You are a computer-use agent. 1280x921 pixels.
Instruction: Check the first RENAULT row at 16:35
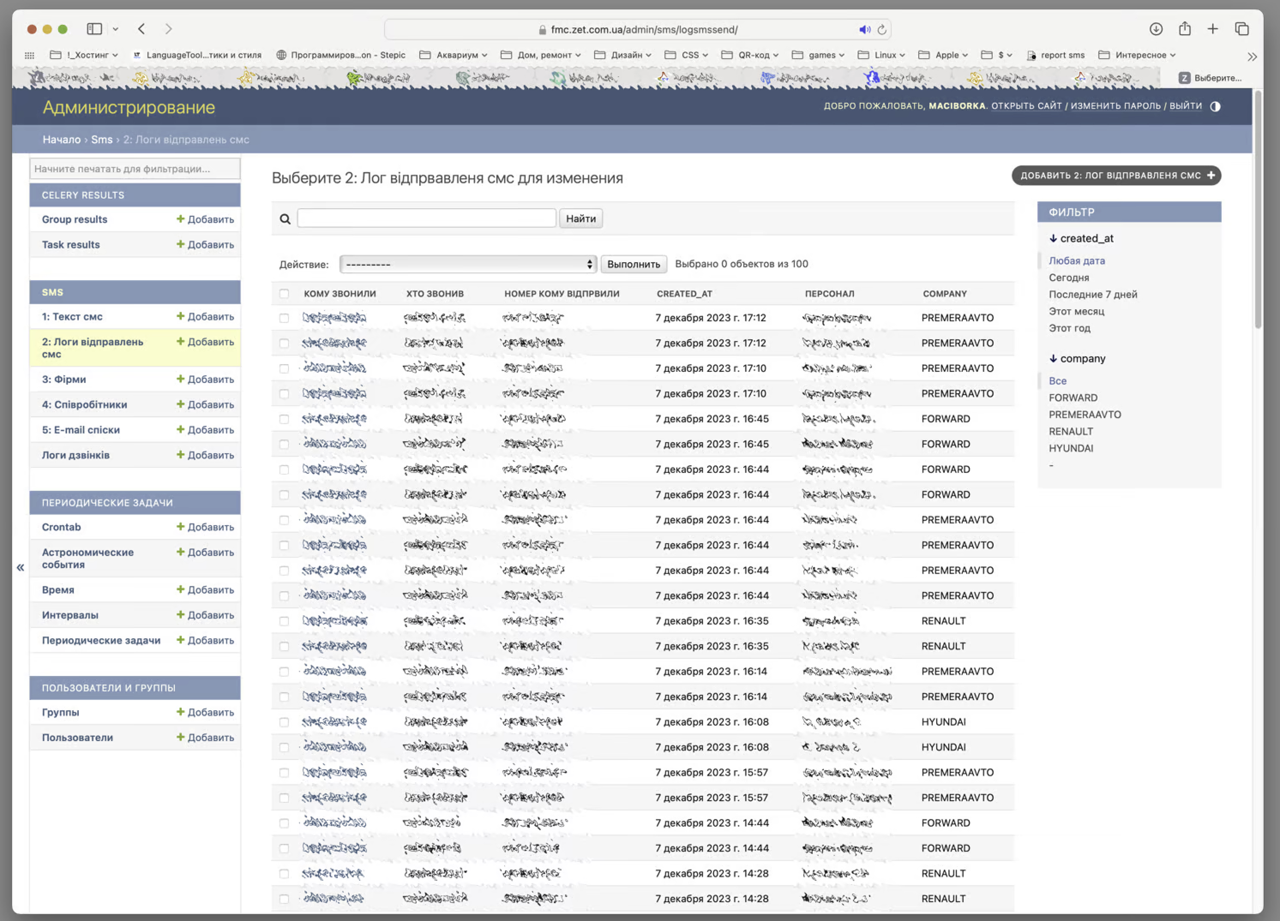(x=284, y=621)
